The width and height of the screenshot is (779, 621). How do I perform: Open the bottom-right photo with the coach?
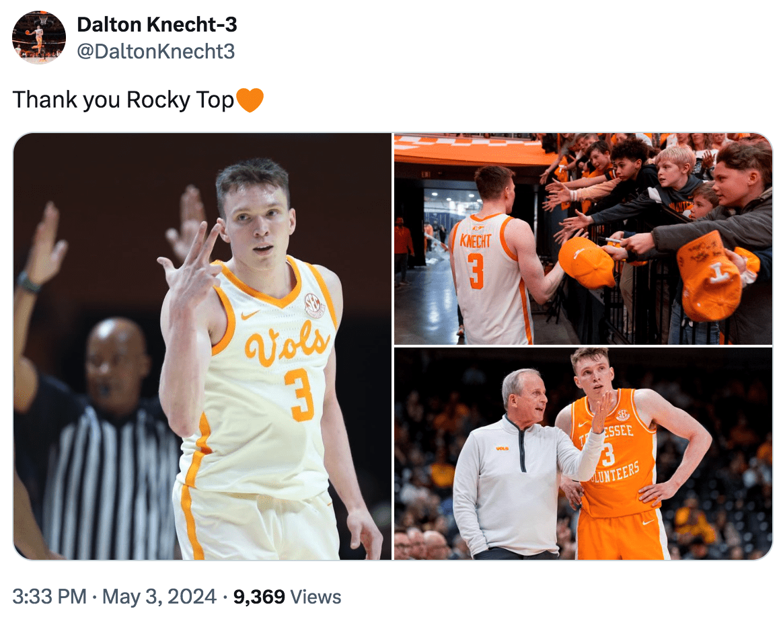(x=583, y=454)
